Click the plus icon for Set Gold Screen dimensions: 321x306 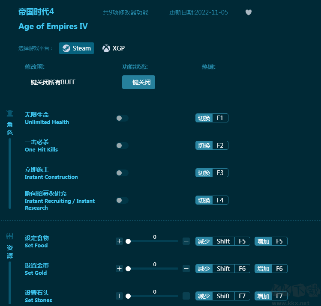pos(119,269)
